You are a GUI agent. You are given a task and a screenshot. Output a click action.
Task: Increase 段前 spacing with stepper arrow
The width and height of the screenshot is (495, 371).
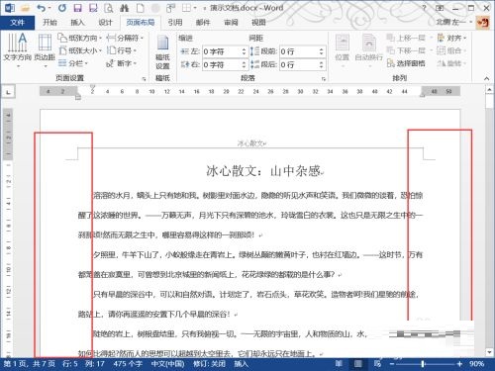pos(322,49)
